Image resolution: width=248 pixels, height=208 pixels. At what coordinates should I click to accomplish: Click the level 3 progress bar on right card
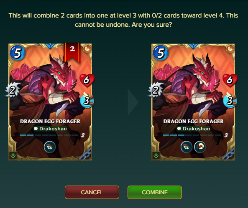coord(192,135)
